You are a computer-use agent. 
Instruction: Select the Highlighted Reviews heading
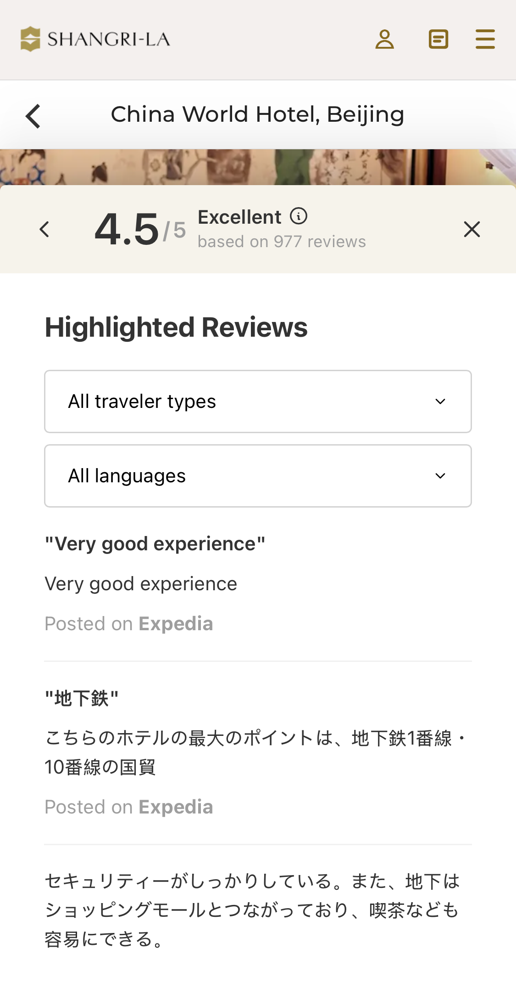(x=176, y=327)
